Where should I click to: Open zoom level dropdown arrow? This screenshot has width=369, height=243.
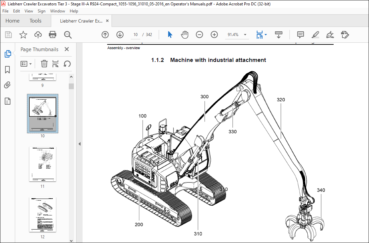[245, 35]
